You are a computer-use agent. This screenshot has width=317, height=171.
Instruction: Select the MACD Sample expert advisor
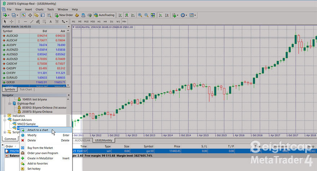27,124
